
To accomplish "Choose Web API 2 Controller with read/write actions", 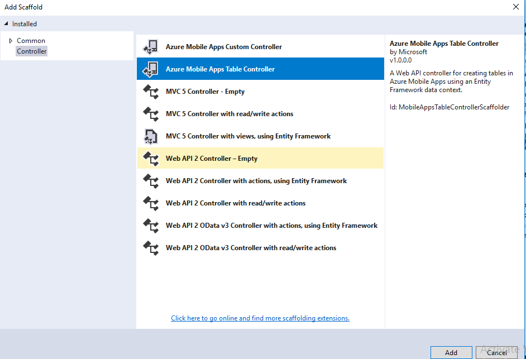I will (235, 203).
